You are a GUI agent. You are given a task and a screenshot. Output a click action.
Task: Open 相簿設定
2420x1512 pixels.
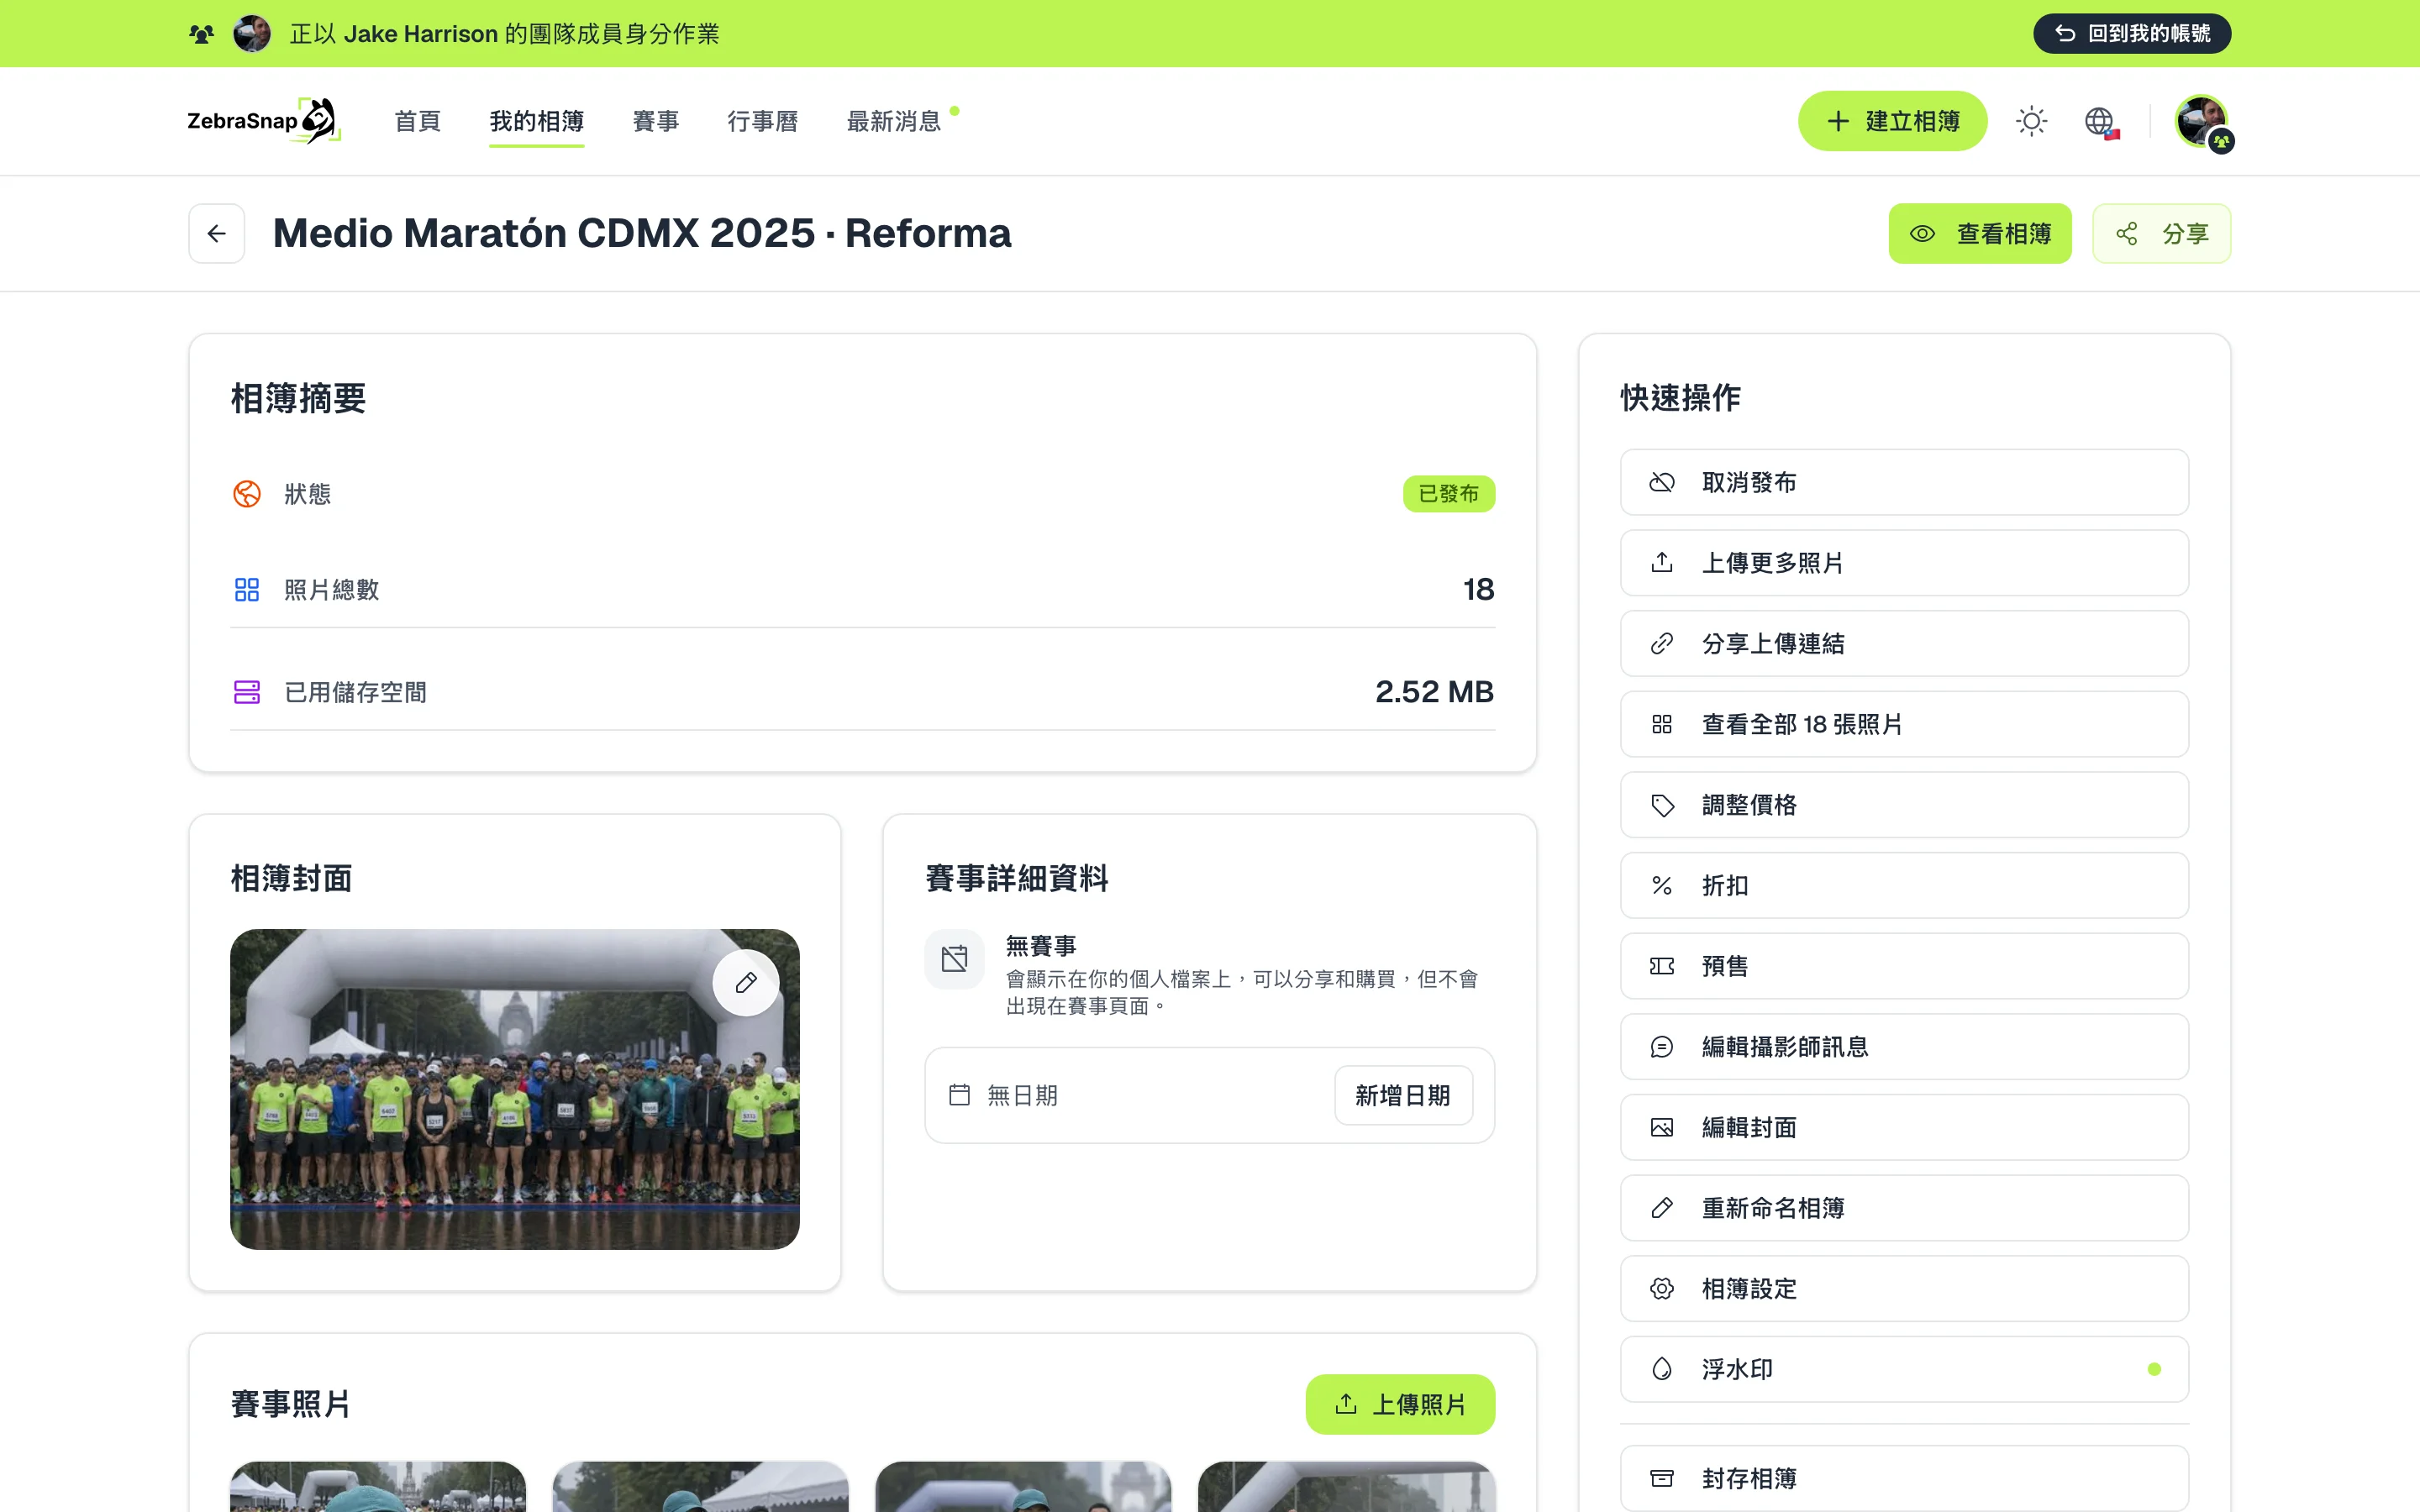(x=1904, y=1289)
